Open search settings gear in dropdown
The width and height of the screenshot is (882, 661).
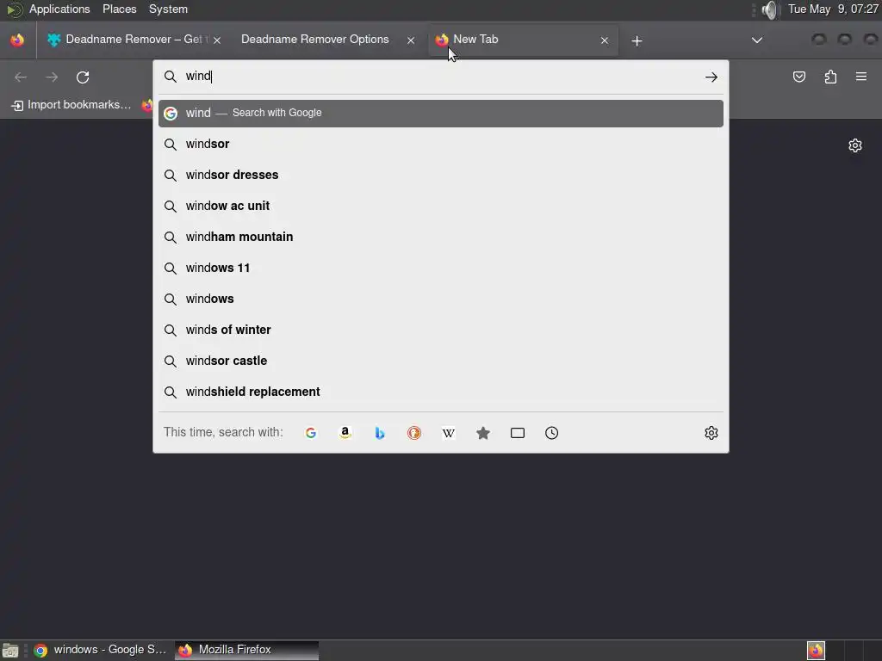click(x=711, y=433)
